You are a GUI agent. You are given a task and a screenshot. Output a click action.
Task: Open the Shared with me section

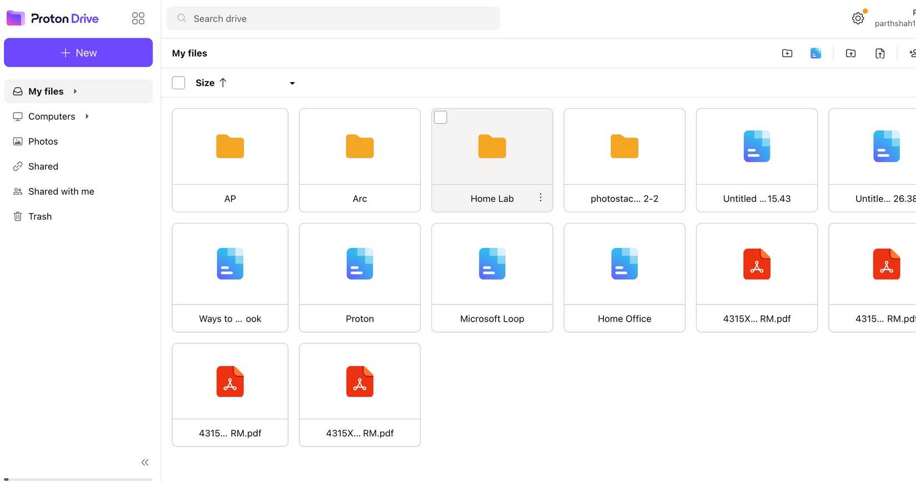[61, 191]
